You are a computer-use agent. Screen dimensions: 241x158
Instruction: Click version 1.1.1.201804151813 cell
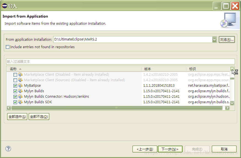coord(159,86)
